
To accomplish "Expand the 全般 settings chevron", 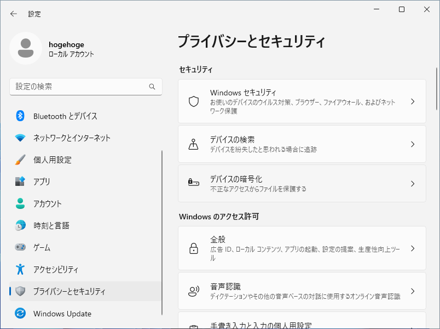I will click(x=413, y=248).
